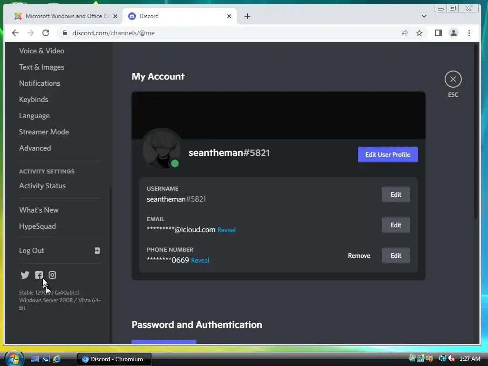
Task: Open Text & Images settings
Action: (42, 67)
